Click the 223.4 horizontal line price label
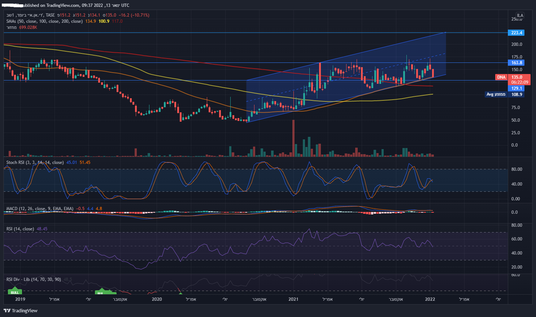The height and width of the screenshot is (317, 536). [517, 33]
